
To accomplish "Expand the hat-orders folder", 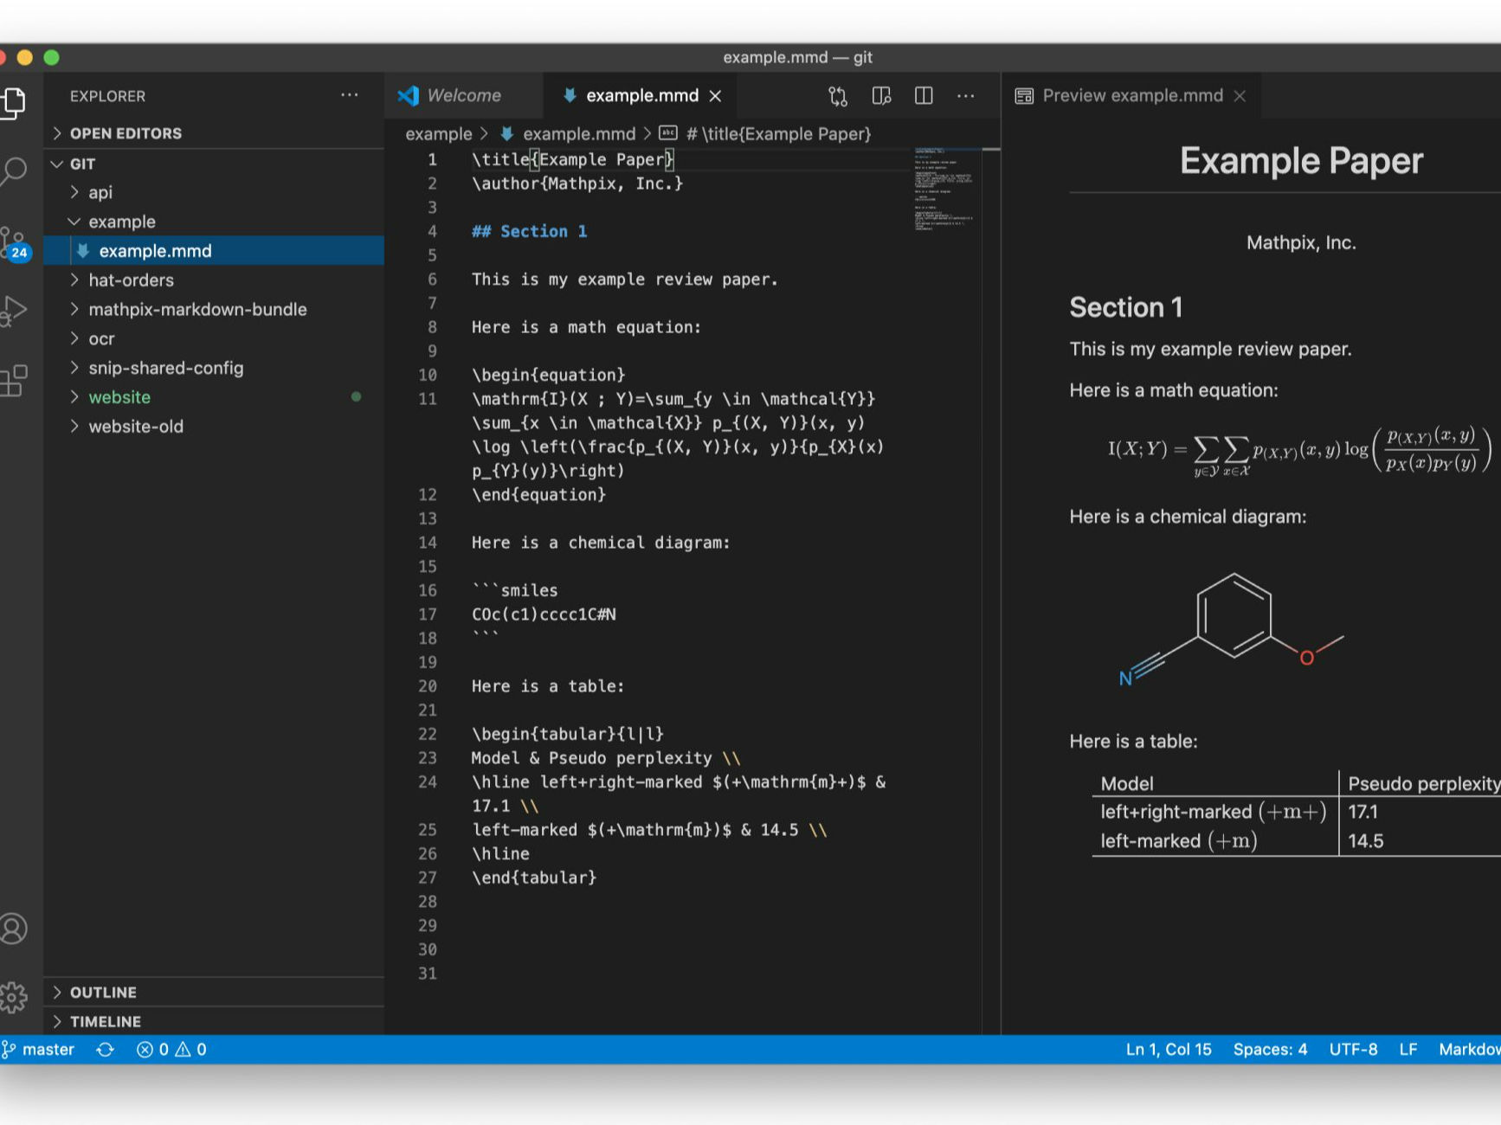I will point(213,280).
